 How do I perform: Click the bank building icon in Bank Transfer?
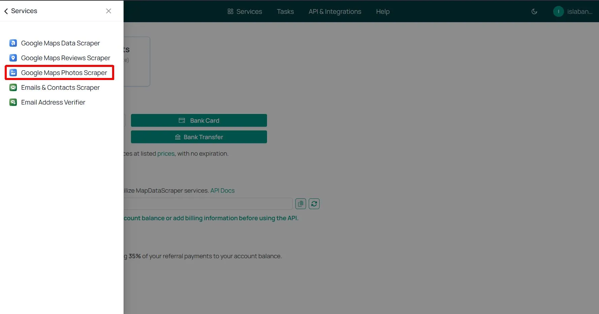(178, 137)
